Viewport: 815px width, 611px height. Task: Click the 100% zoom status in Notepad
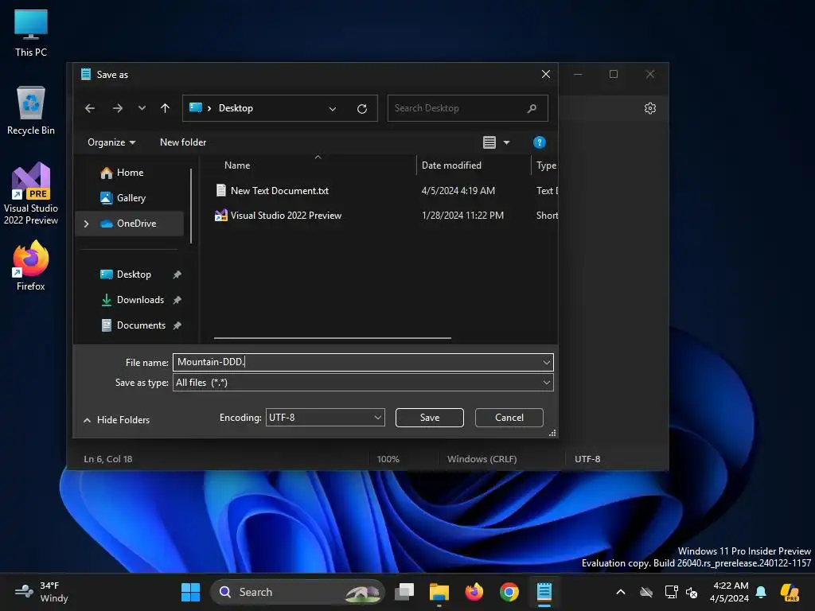tap(388, 459)
